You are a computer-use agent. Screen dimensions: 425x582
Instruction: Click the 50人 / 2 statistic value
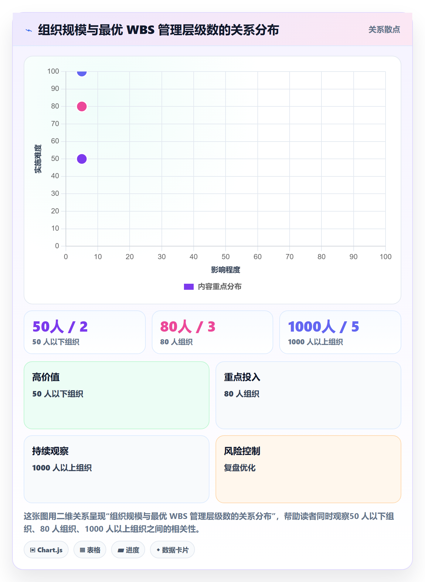[60, 327]
